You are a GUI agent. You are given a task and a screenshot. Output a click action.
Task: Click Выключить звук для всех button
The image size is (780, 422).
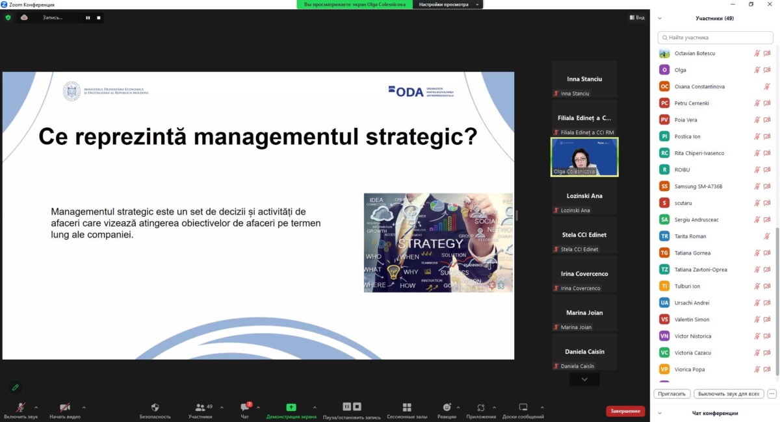729,393
